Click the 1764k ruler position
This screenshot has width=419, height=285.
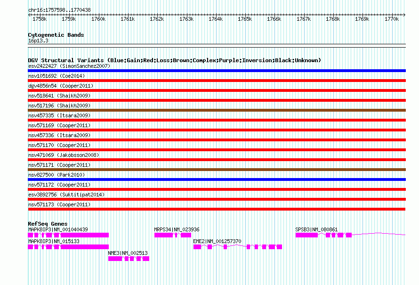click(216, 19)
